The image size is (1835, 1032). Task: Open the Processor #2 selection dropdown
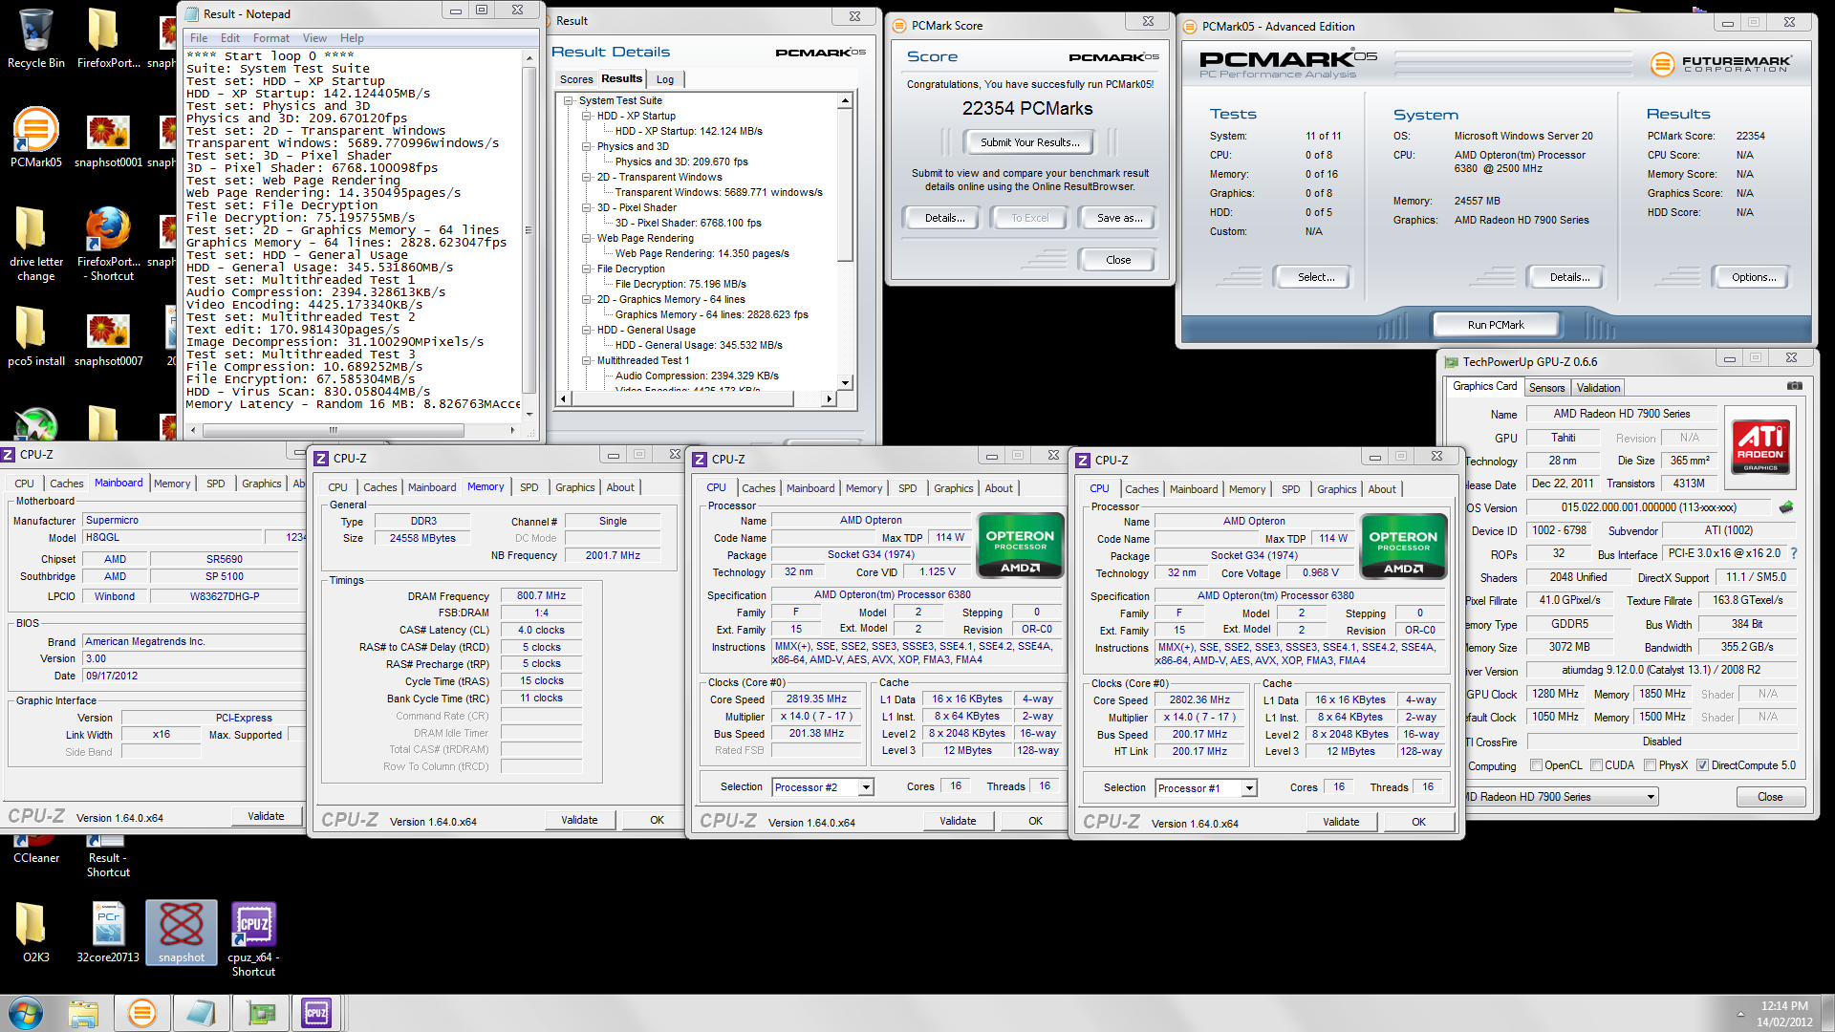(866, 787)
